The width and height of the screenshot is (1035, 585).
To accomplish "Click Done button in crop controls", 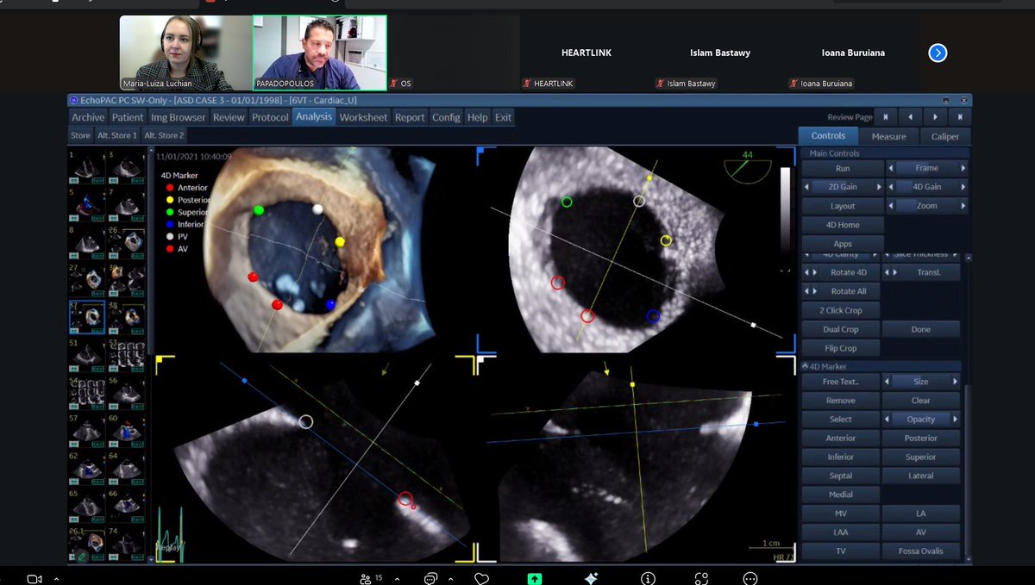I will click(921, 329).
